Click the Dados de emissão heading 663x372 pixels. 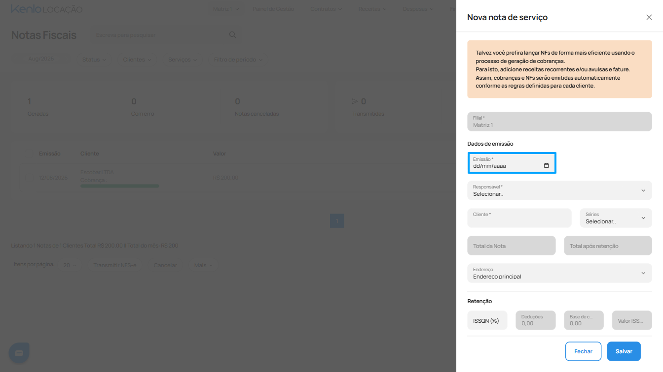490,144
